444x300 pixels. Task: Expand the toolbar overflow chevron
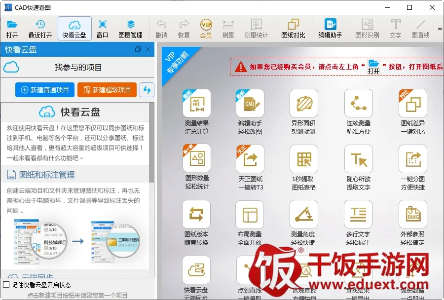coord(440,29)
